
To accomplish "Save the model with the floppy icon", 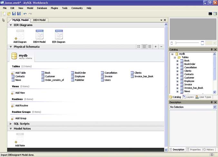I will (14, 14).
